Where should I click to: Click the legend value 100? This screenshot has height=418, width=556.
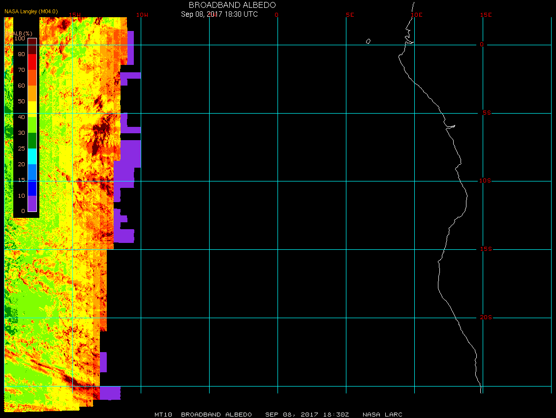(20, 38)
